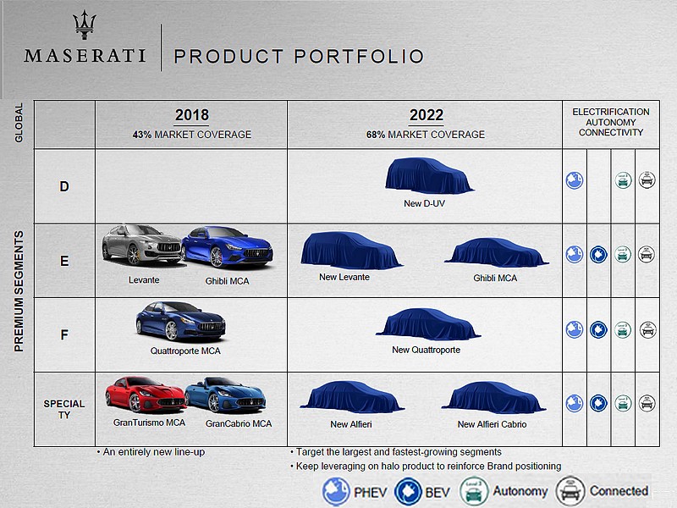Click the "E" segment row label

64,262
